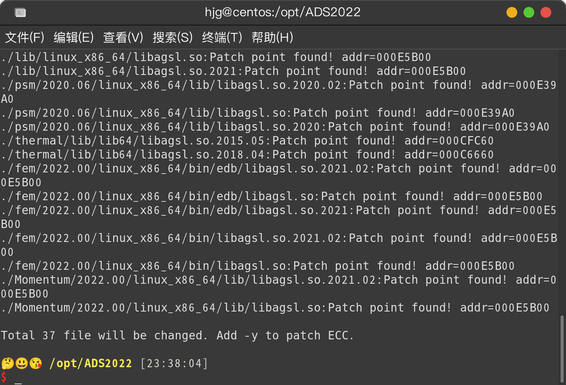Click the smiling face emoji in prompt
This screenshot has width=566, height=385.
click(x=22, y=363)
